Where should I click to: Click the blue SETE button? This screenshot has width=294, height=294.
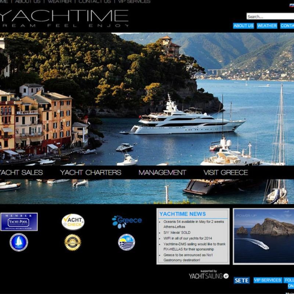pos(241,280)
